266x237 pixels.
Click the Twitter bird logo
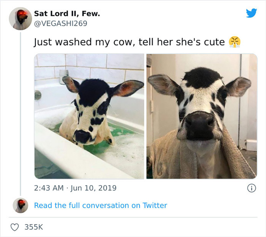tap(251, 13)
